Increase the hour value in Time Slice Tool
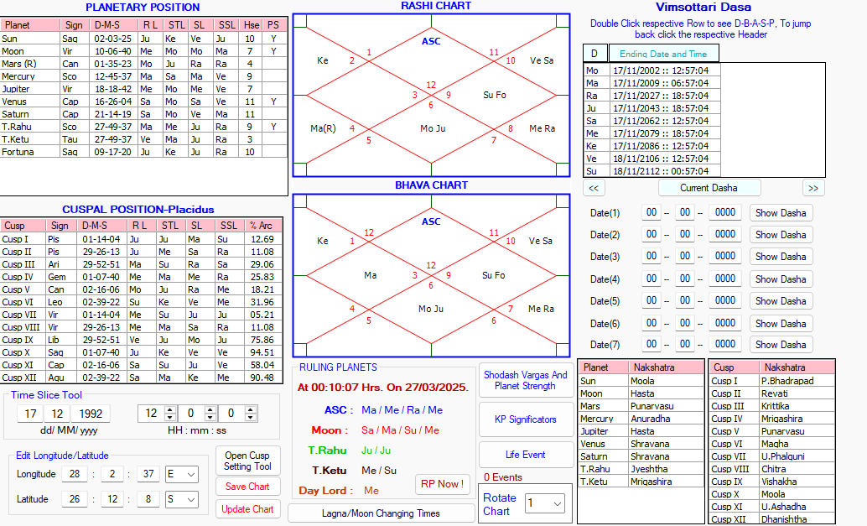867x526 pixels. (170, 409)
